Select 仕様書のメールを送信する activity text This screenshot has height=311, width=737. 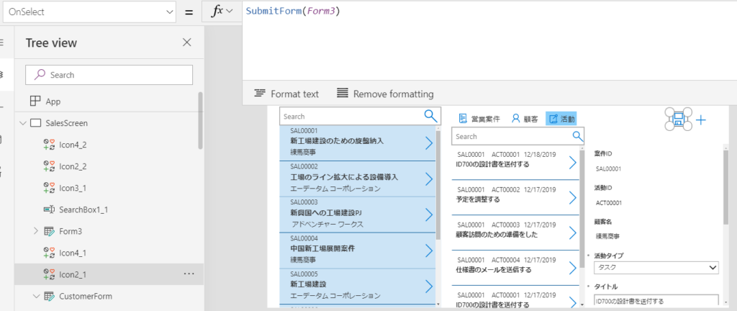(494, 270)
